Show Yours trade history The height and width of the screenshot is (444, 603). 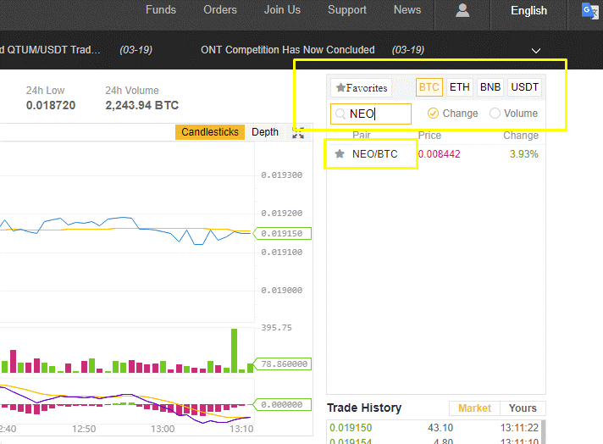(523, 408)
